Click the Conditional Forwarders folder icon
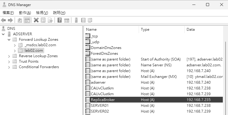 (15, 67)
